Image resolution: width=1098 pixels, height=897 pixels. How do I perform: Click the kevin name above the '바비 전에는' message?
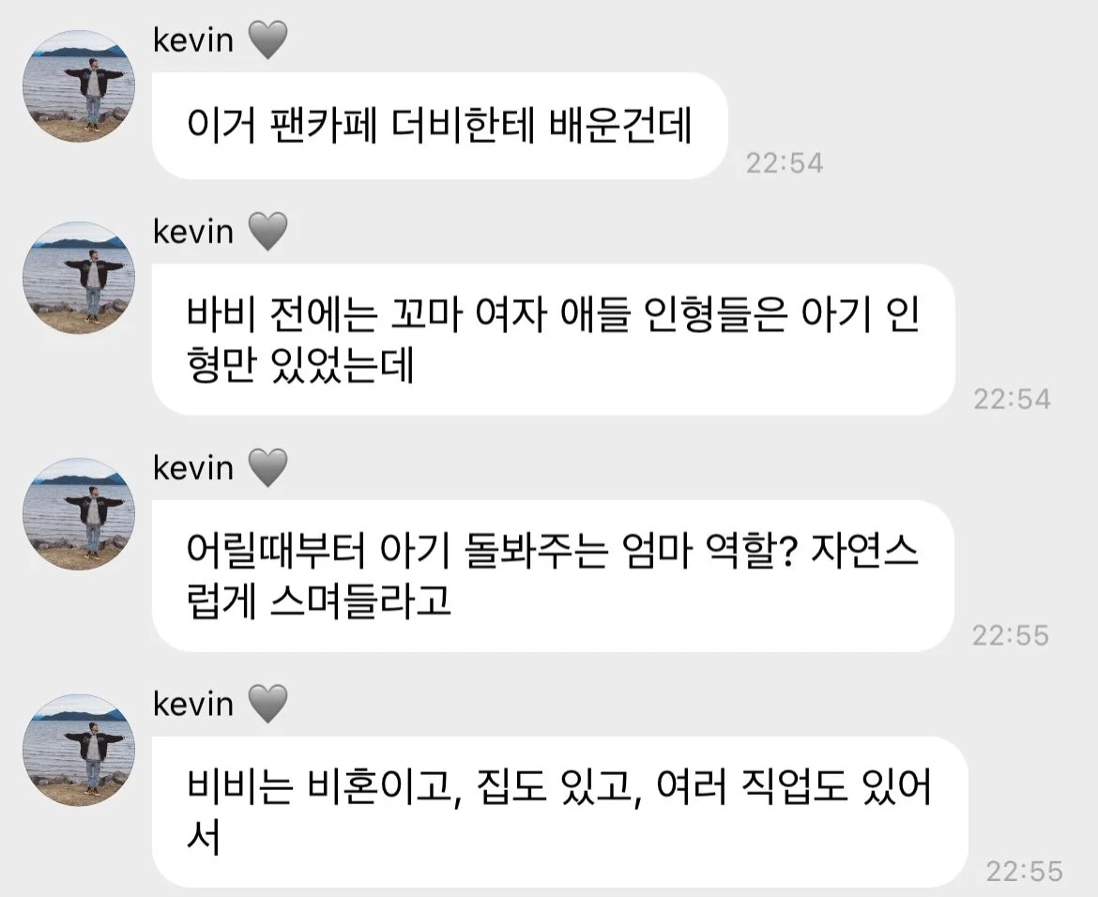click(x=193, y=232)
